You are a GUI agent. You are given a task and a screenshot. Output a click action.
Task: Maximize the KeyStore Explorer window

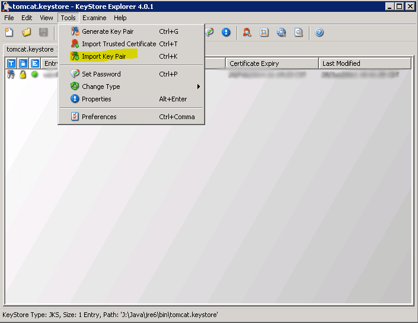[400, 7]
